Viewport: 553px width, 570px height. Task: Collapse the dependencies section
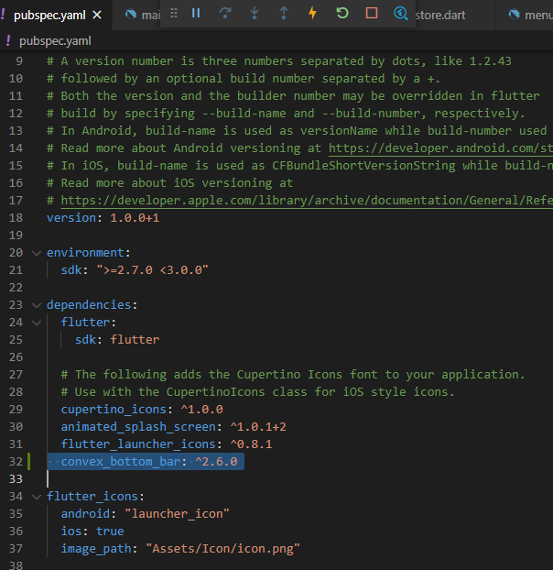[x=37, y=305]
